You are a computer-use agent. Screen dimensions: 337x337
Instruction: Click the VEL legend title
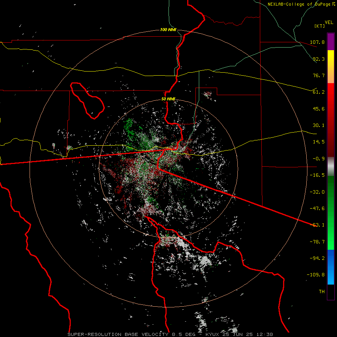tap(329, 22)
